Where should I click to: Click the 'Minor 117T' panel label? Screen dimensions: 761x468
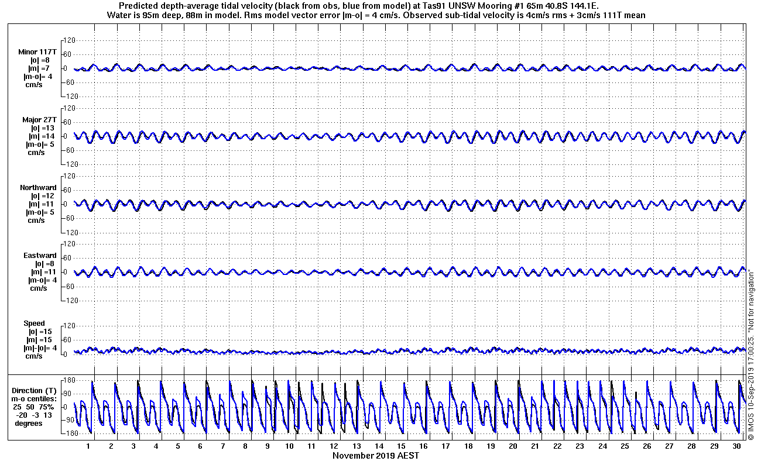37,51
